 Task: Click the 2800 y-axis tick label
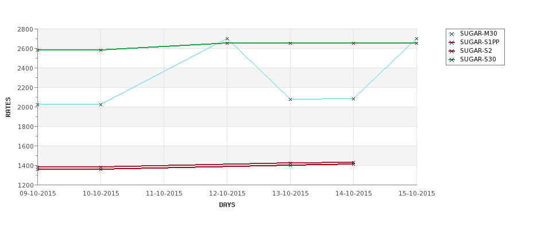25,29
